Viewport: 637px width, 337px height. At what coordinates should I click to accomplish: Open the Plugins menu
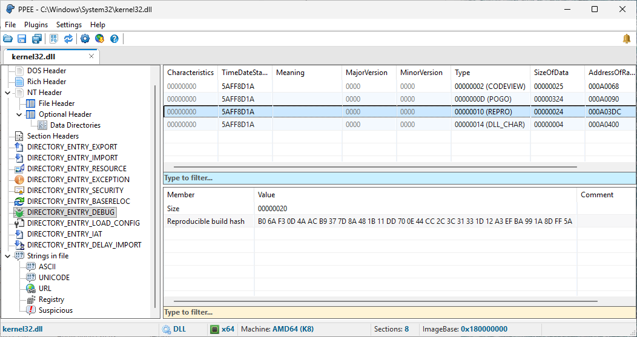pos(36,25)
